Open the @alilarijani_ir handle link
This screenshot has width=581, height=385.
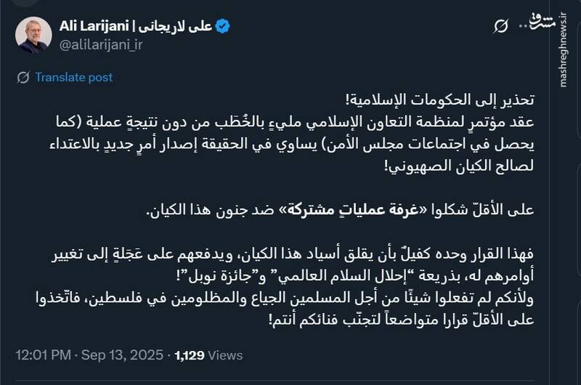pos(102,44)
